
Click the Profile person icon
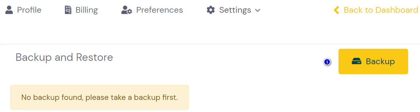coord(9,10)
